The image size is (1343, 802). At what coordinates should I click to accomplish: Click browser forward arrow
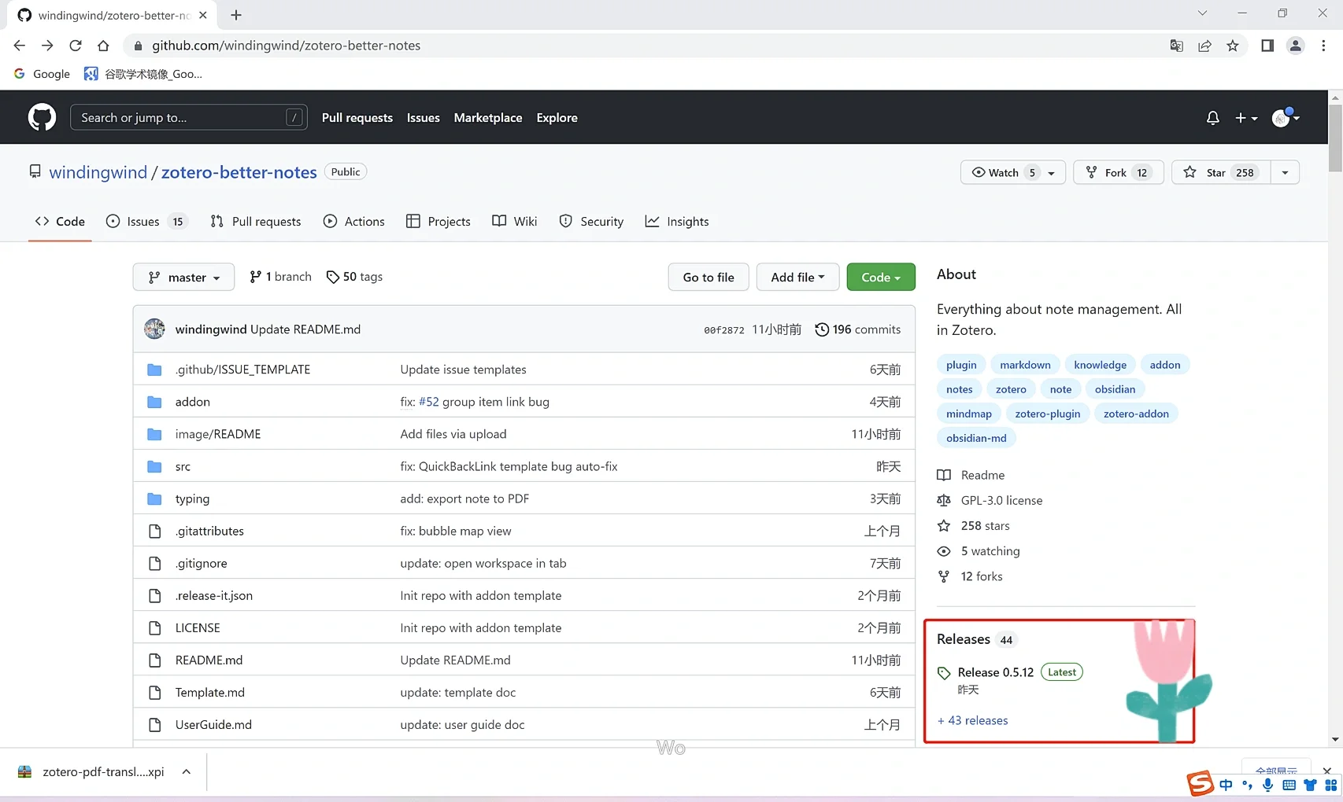click(x=47, y=46)
